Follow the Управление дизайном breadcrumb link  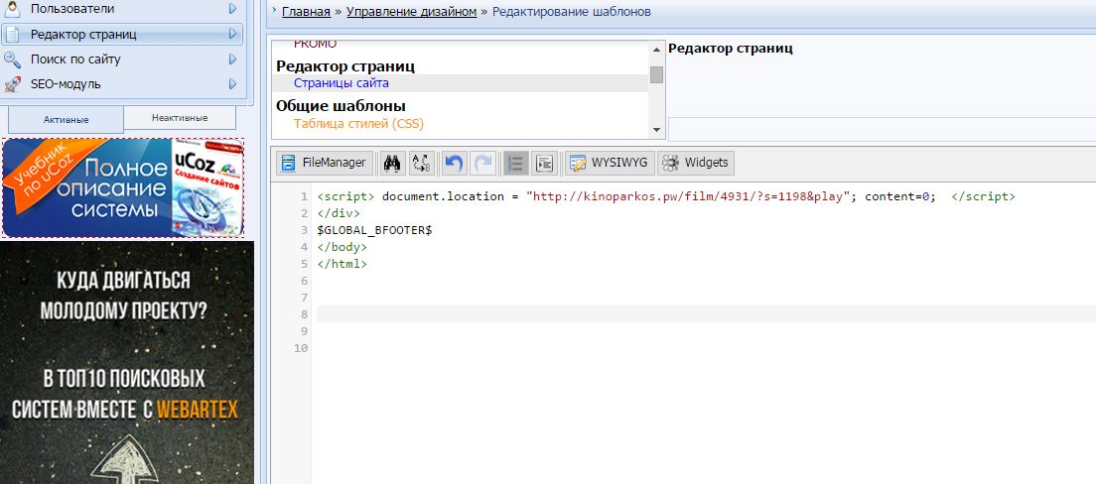(x=412, y=12)
